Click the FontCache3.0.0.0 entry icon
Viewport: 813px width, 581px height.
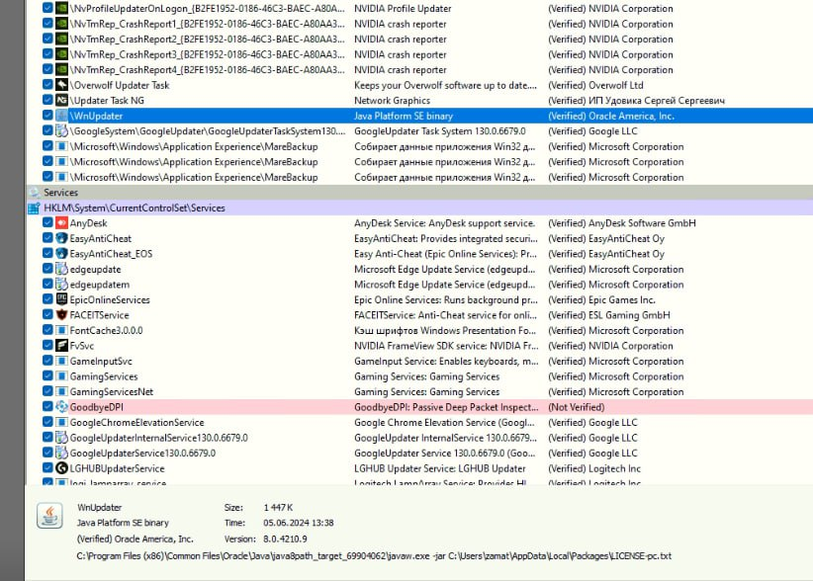[x=61, y=330]
